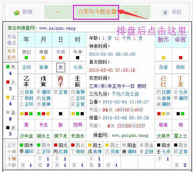Click the 阳金 庚 偏财 cell
This screenshot has width=193, height=172.
pos(129,149)
